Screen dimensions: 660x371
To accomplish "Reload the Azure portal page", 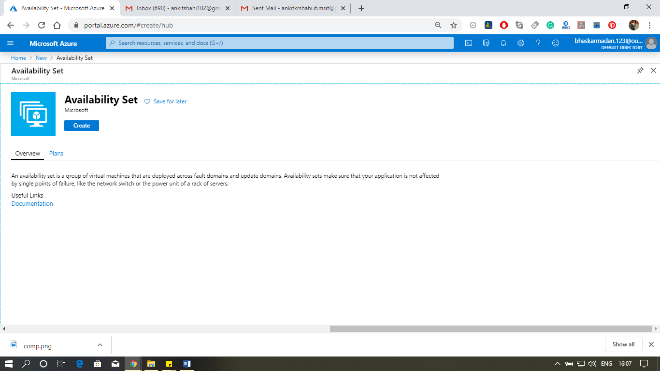I will coord(42,25).
